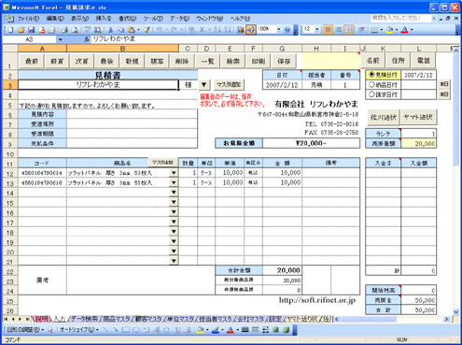Open the font size 12 dropdown
The width and height of the screenshot is (462, 345).
(x=317, y=30)
